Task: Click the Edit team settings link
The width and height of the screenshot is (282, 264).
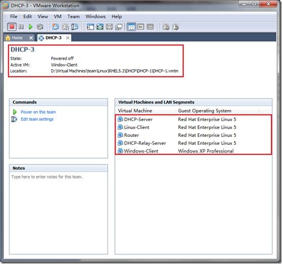Action: click(37, 119)
